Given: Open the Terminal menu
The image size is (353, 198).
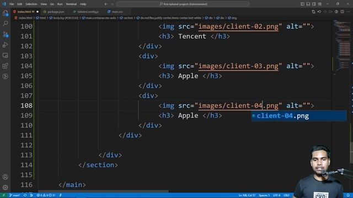Looking at the screenshot, I should pyautogui.click(x=71, y=4).
